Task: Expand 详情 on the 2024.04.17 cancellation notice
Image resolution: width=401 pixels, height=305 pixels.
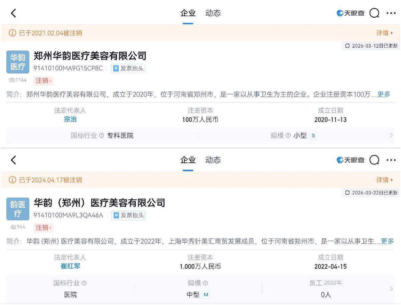Action: [x=384, y=180]
